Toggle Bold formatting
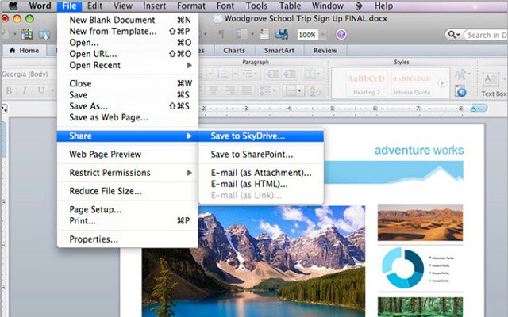This screenshot has height=317, width=508. coord(10,90)
